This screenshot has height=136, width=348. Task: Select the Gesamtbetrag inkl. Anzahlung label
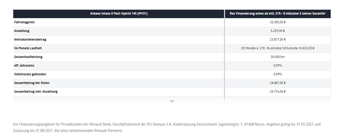pyautogui.click(x=36, y=92)
